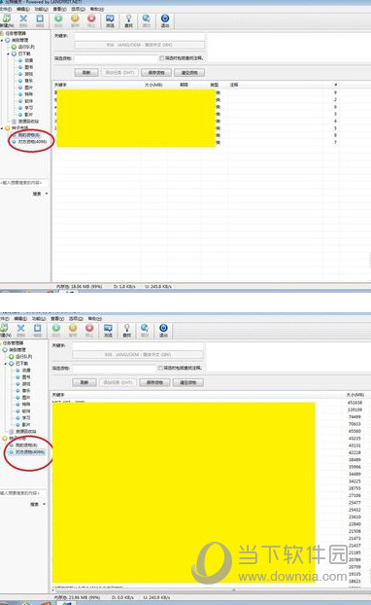Click the 451638 size value in lower window

pos(354,403)
